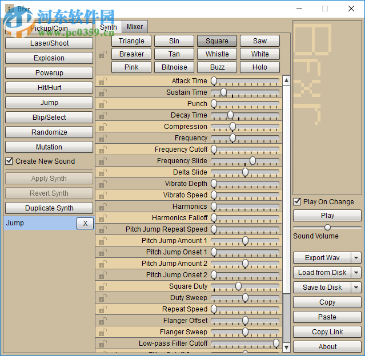This screenshot has height=356, width=365.
Task: Toggle the lock icon beside Decay Time
Action: [103, 115]
